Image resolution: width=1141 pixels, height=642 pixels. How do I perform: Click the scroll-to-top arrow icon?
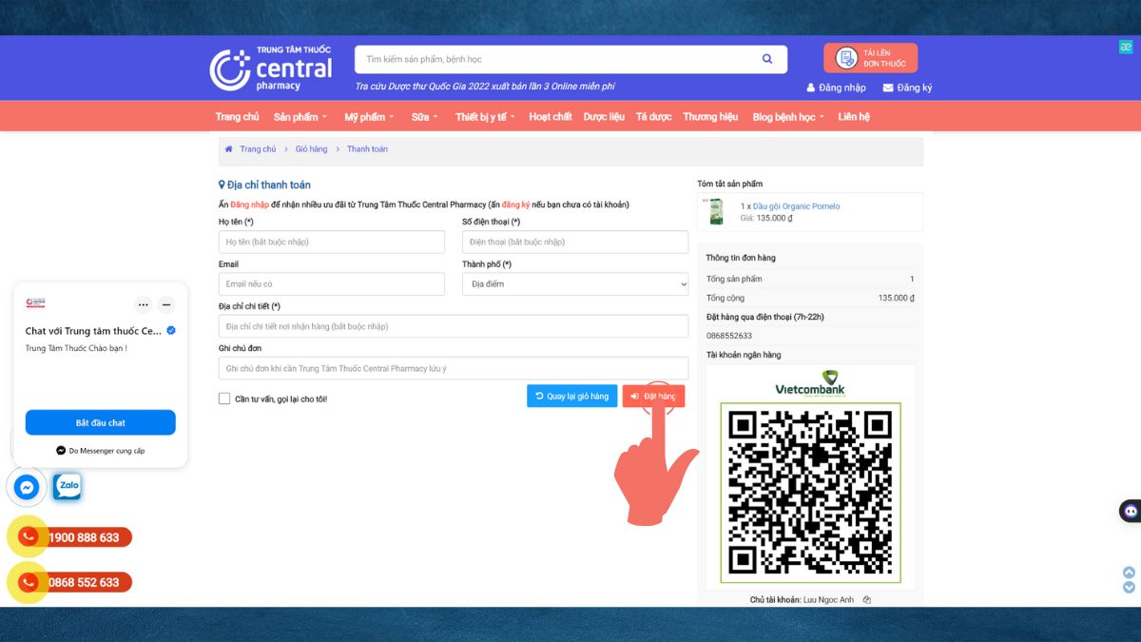(1129, 573)
